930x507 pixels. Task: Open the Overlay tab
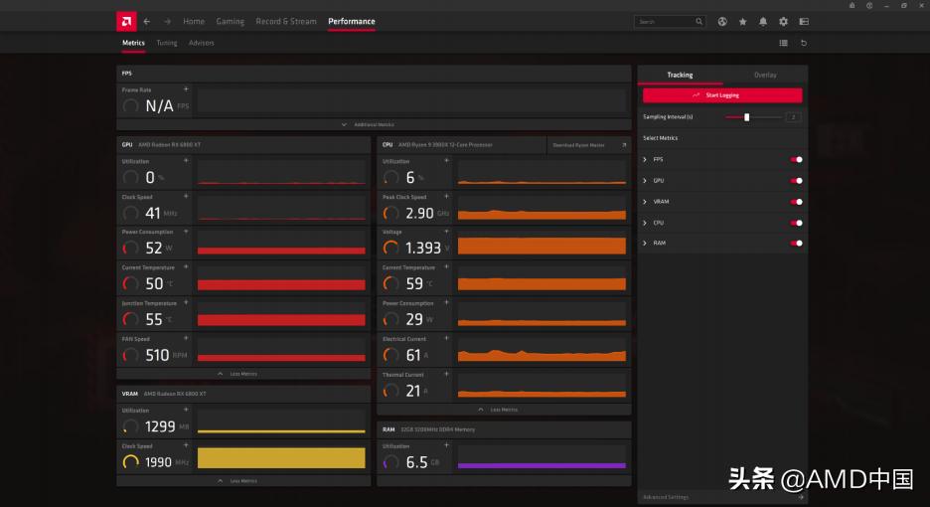click(x=765, y=75)
